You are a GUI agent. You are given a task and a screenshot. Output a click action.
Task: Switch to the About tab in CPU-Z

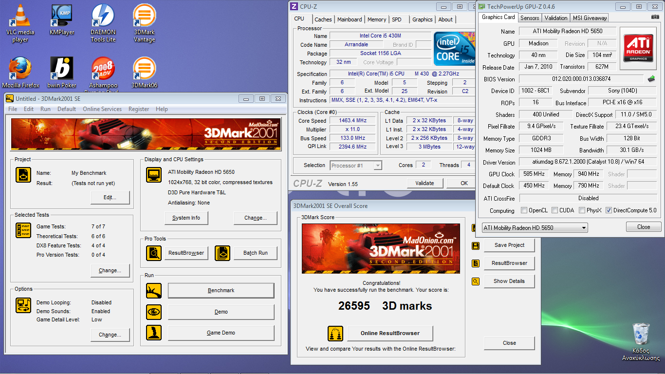445,19
